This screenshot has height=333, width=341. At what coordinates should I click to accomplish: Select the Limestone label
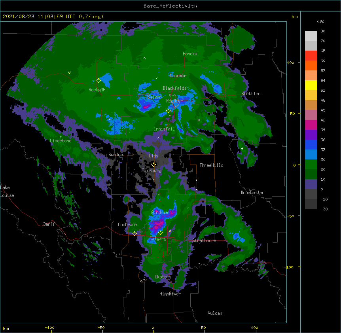tap(61, 141)
